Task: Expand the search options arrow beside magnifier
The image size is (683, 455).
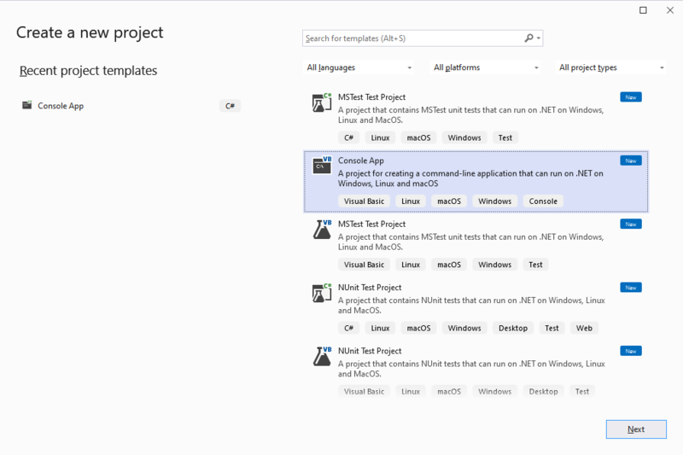Action: (539, 38)
